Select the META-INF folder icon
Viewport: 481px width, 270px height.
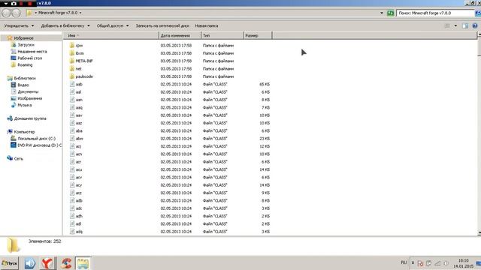72,61
